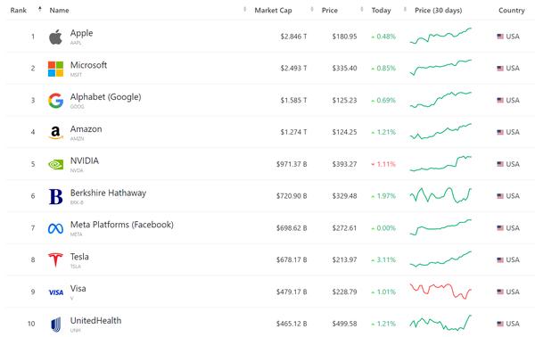Sort table by Rank column
This screenshot has height=337, width=535.
(19, 10)
